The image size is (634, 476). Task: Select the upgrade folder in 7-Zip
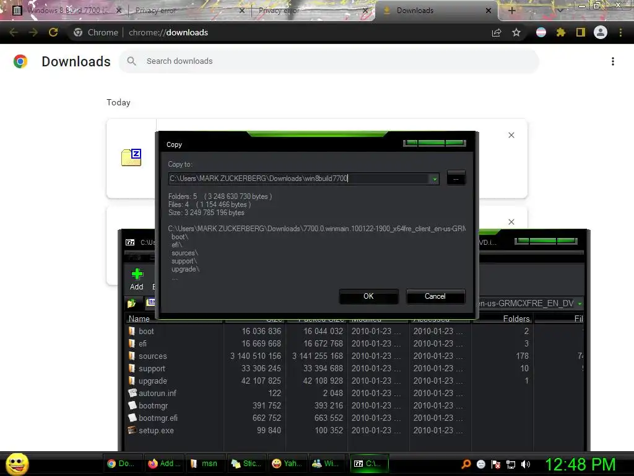pyautogui.click(x=152, y=381)
